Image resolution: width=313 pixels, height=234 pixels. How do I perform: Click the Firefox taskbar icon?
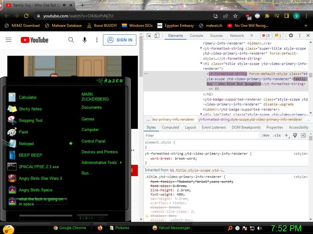click(x=100, y=228)
